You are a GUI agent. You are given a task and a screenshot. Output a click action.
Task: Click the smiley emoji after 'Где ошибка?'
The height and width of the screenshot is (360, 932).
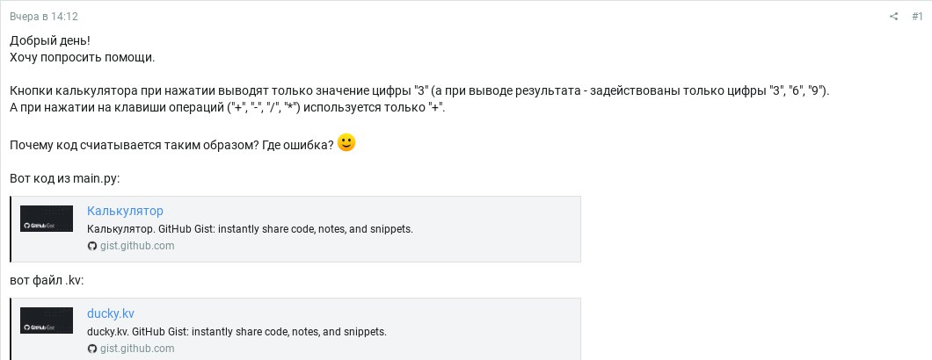pyautogui.click(x=346, y=143)
